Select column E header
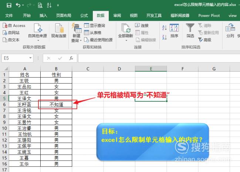The height and width of the screenshot is (172, 240). [x=151, y=69]
